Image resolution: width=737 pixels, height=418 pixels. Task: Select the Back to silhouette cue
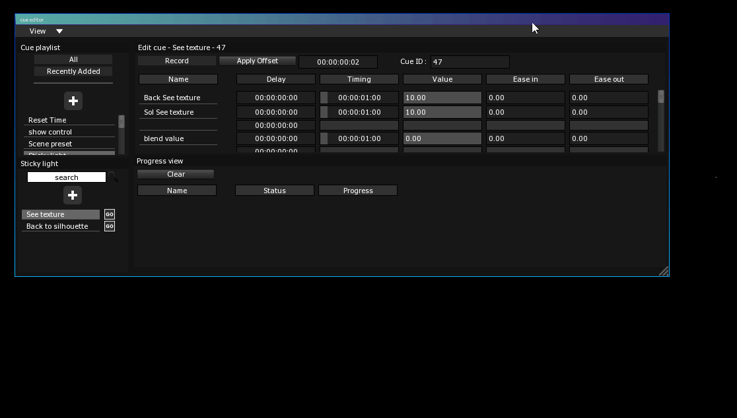coord(61,226)
